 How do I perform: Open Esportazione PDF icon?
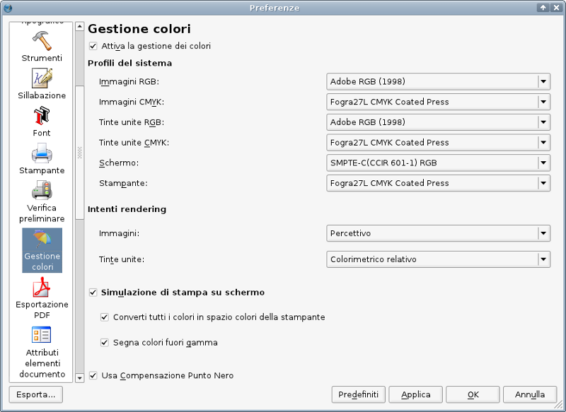[x=42, y=288]
